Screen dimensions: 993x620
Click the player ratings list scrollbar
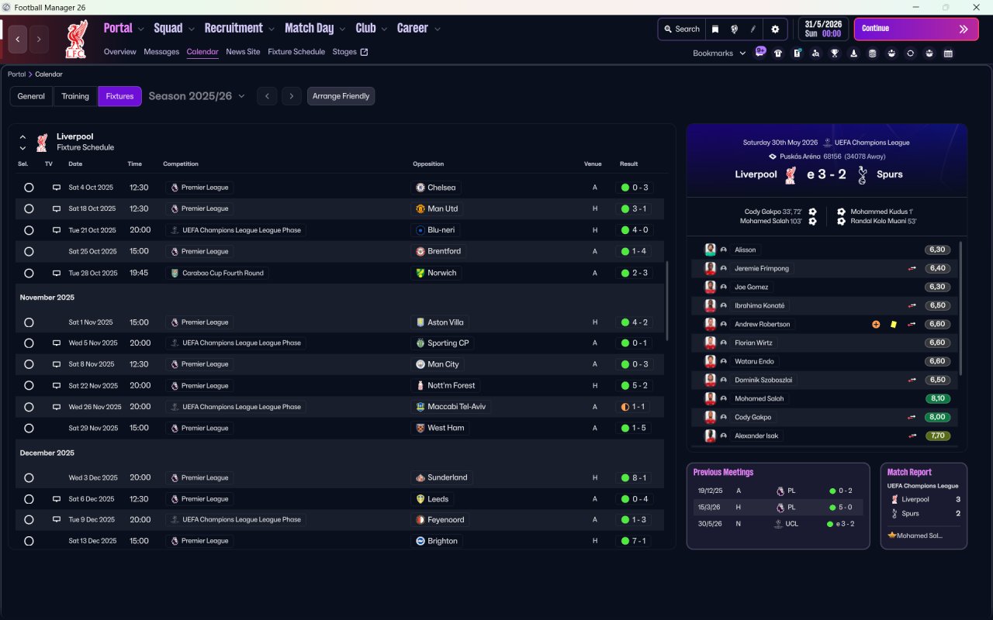click(961, 308)
